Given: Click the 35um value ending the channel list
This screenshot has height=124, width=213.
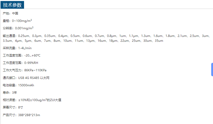Looking at the screenshot, I should coord(159,41).
